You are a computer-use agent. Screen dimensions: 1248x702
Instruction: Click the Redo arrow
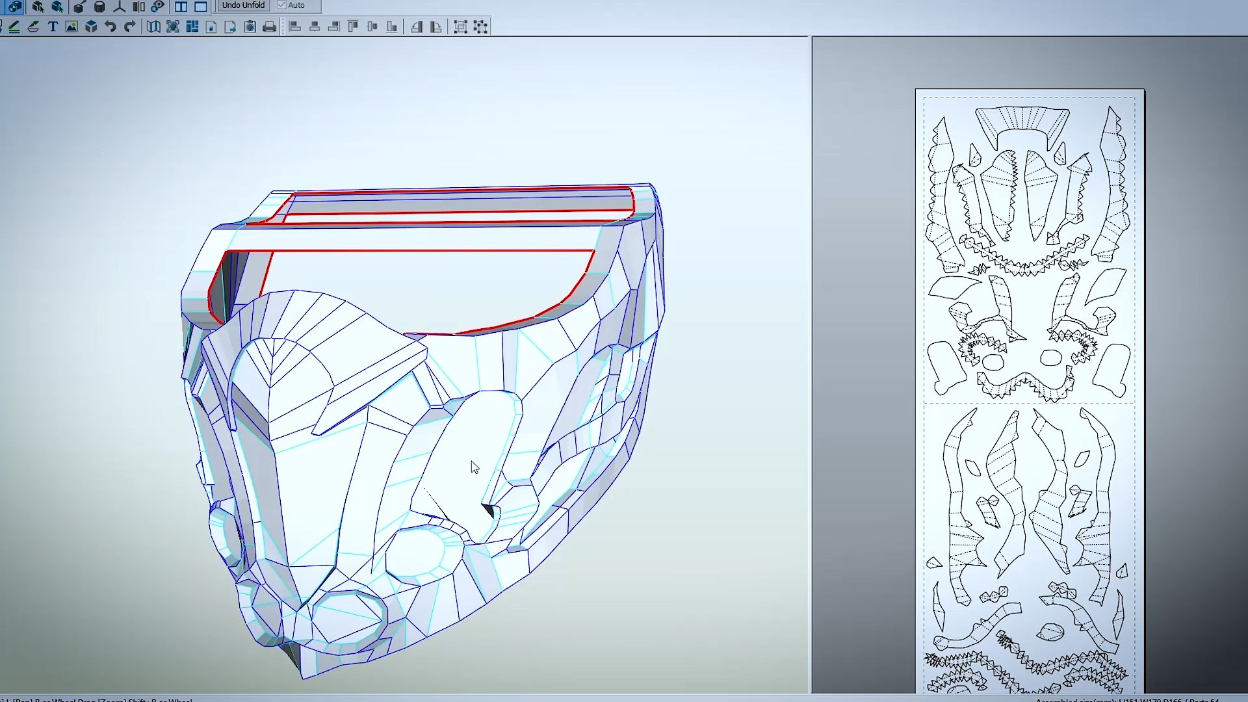point(130,27)
